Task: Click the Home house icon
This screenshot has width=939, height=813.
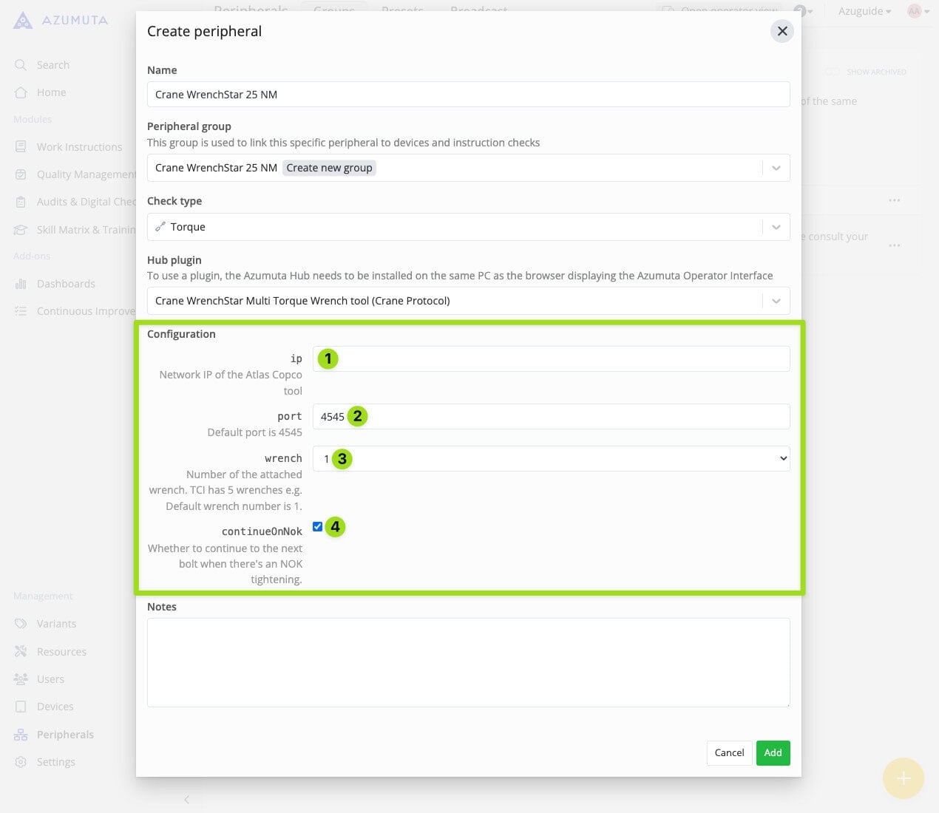Action: pos(21,92)
